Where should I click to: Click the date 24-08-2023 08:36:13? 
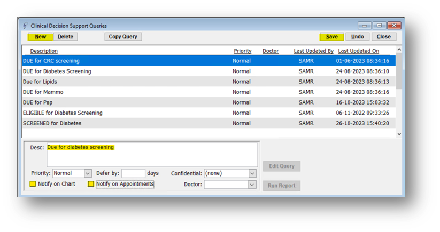click(x=362, y=82)
